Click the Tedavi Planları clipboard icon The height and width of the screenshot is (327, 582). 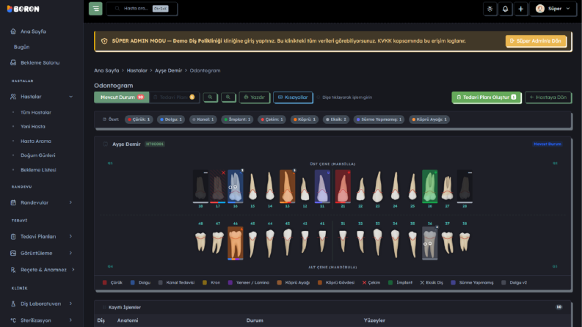click(x=13, y=236)
